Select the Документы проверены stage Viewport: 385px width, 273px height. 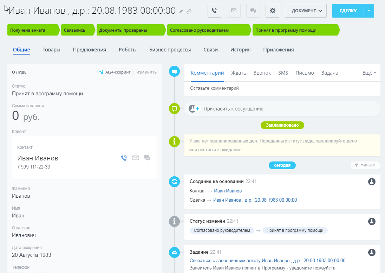click(130, 30)
